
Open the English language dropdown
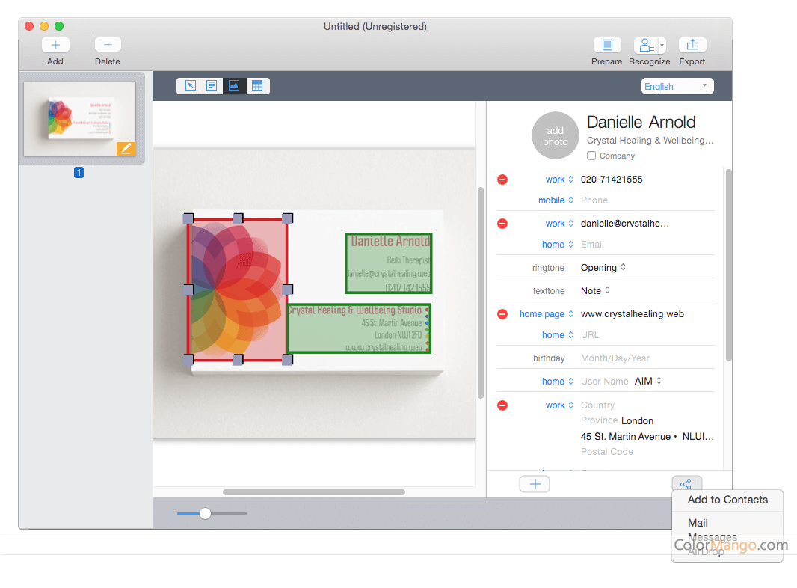677,86
